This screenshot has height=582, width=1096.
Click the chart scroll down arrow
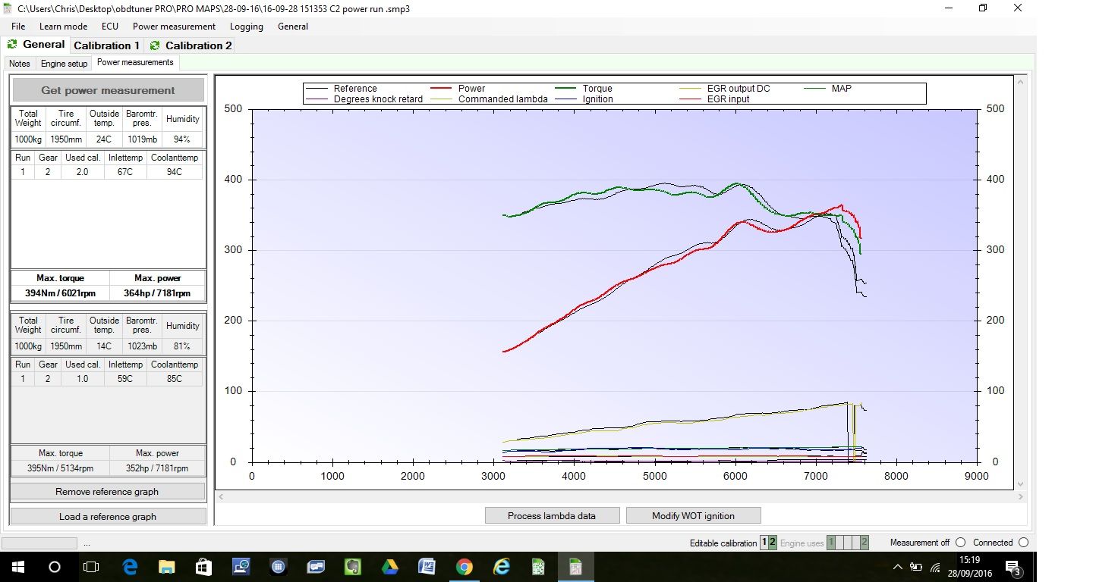click(1021, 484)
